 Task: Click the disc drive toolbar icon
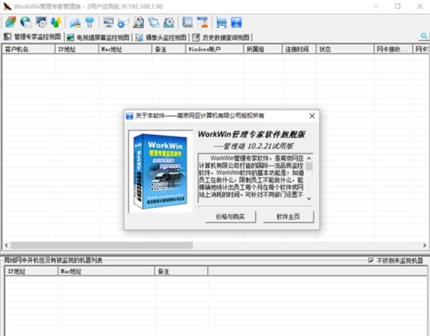click(169, 22)
